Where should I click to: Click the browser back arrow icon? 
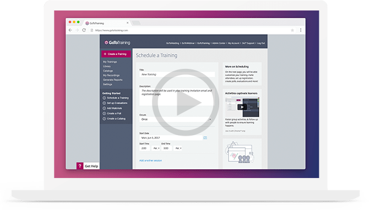pos(70,30)
